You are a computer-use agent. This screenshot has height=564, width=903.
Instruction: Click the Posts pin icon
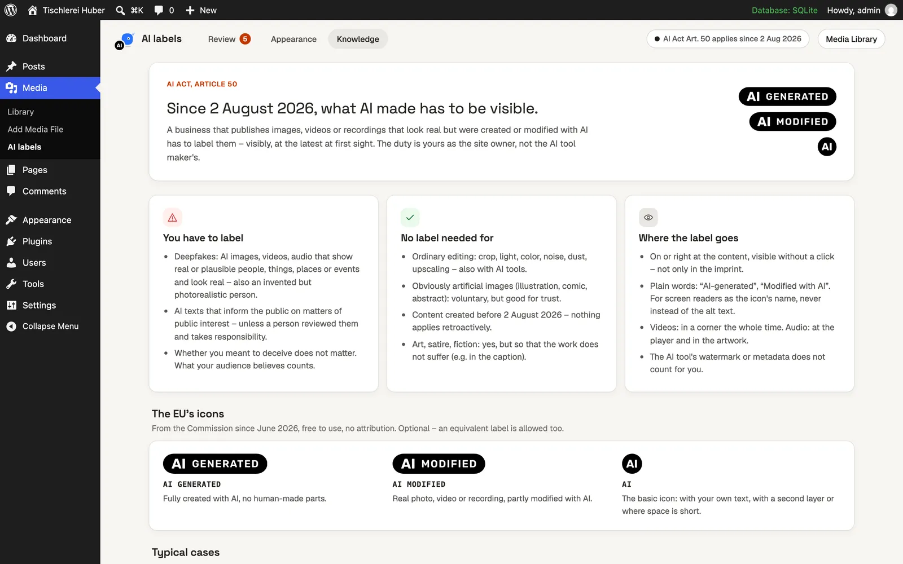[11, 67]
